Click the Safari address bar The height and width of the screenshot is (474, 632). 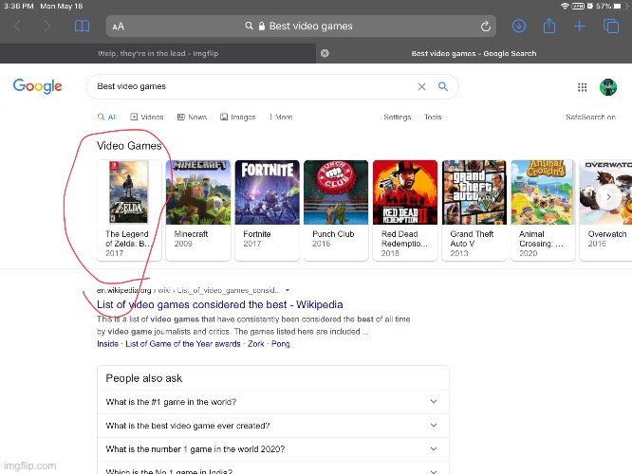pos(301,27)
